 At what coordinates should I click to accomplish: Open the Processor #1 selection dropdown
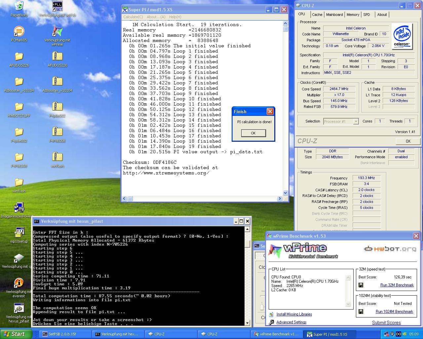[x=341, y=121]
